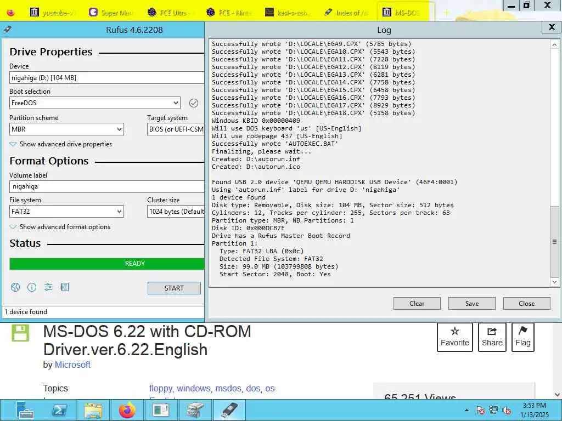This screenshot has height=421, width=562.
Task: Open the File system FAT32 dropdown
Action: point(66,212)
